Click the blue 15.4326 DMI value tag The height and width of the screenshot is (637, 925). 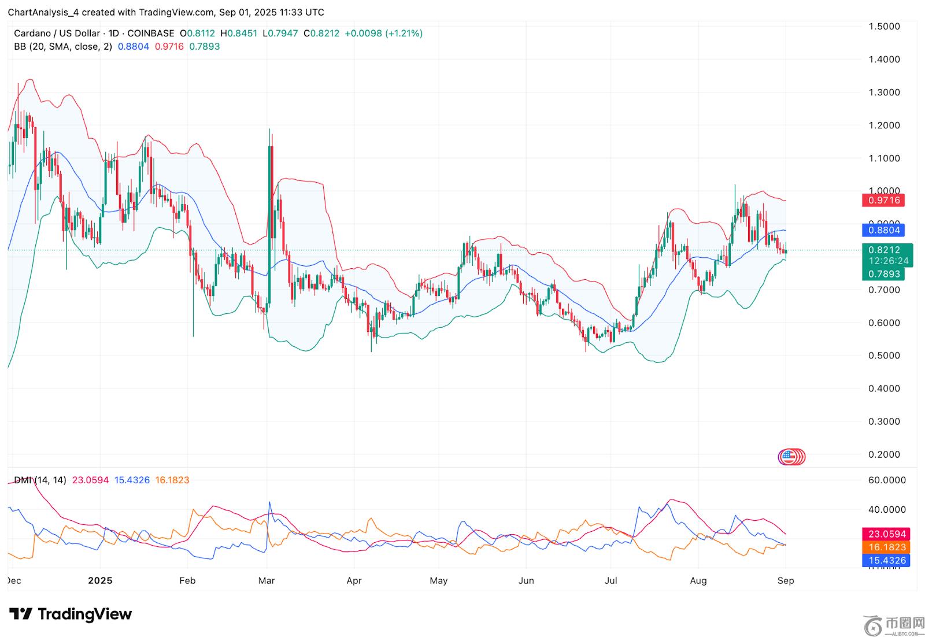(885, 561)
